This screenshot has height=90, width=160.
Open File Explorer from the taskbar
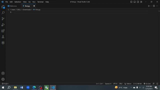[15, 87]
